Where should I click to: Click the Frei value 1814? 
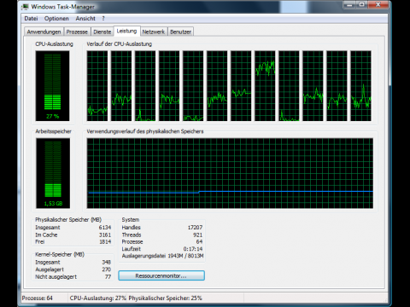(105, 241)
